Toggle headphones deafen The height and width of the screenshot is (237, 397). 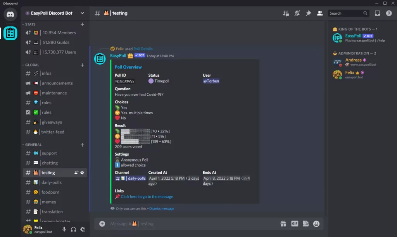click(x=73, y=229)
